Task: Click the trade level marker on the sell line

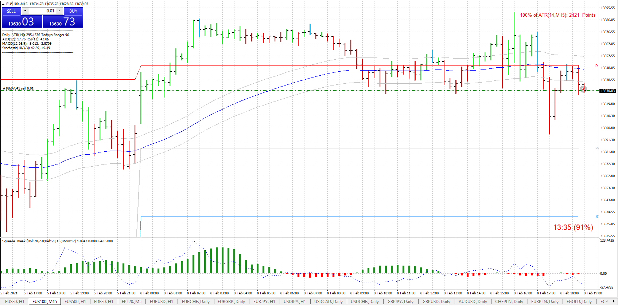Action: click(x=583, y=89)
